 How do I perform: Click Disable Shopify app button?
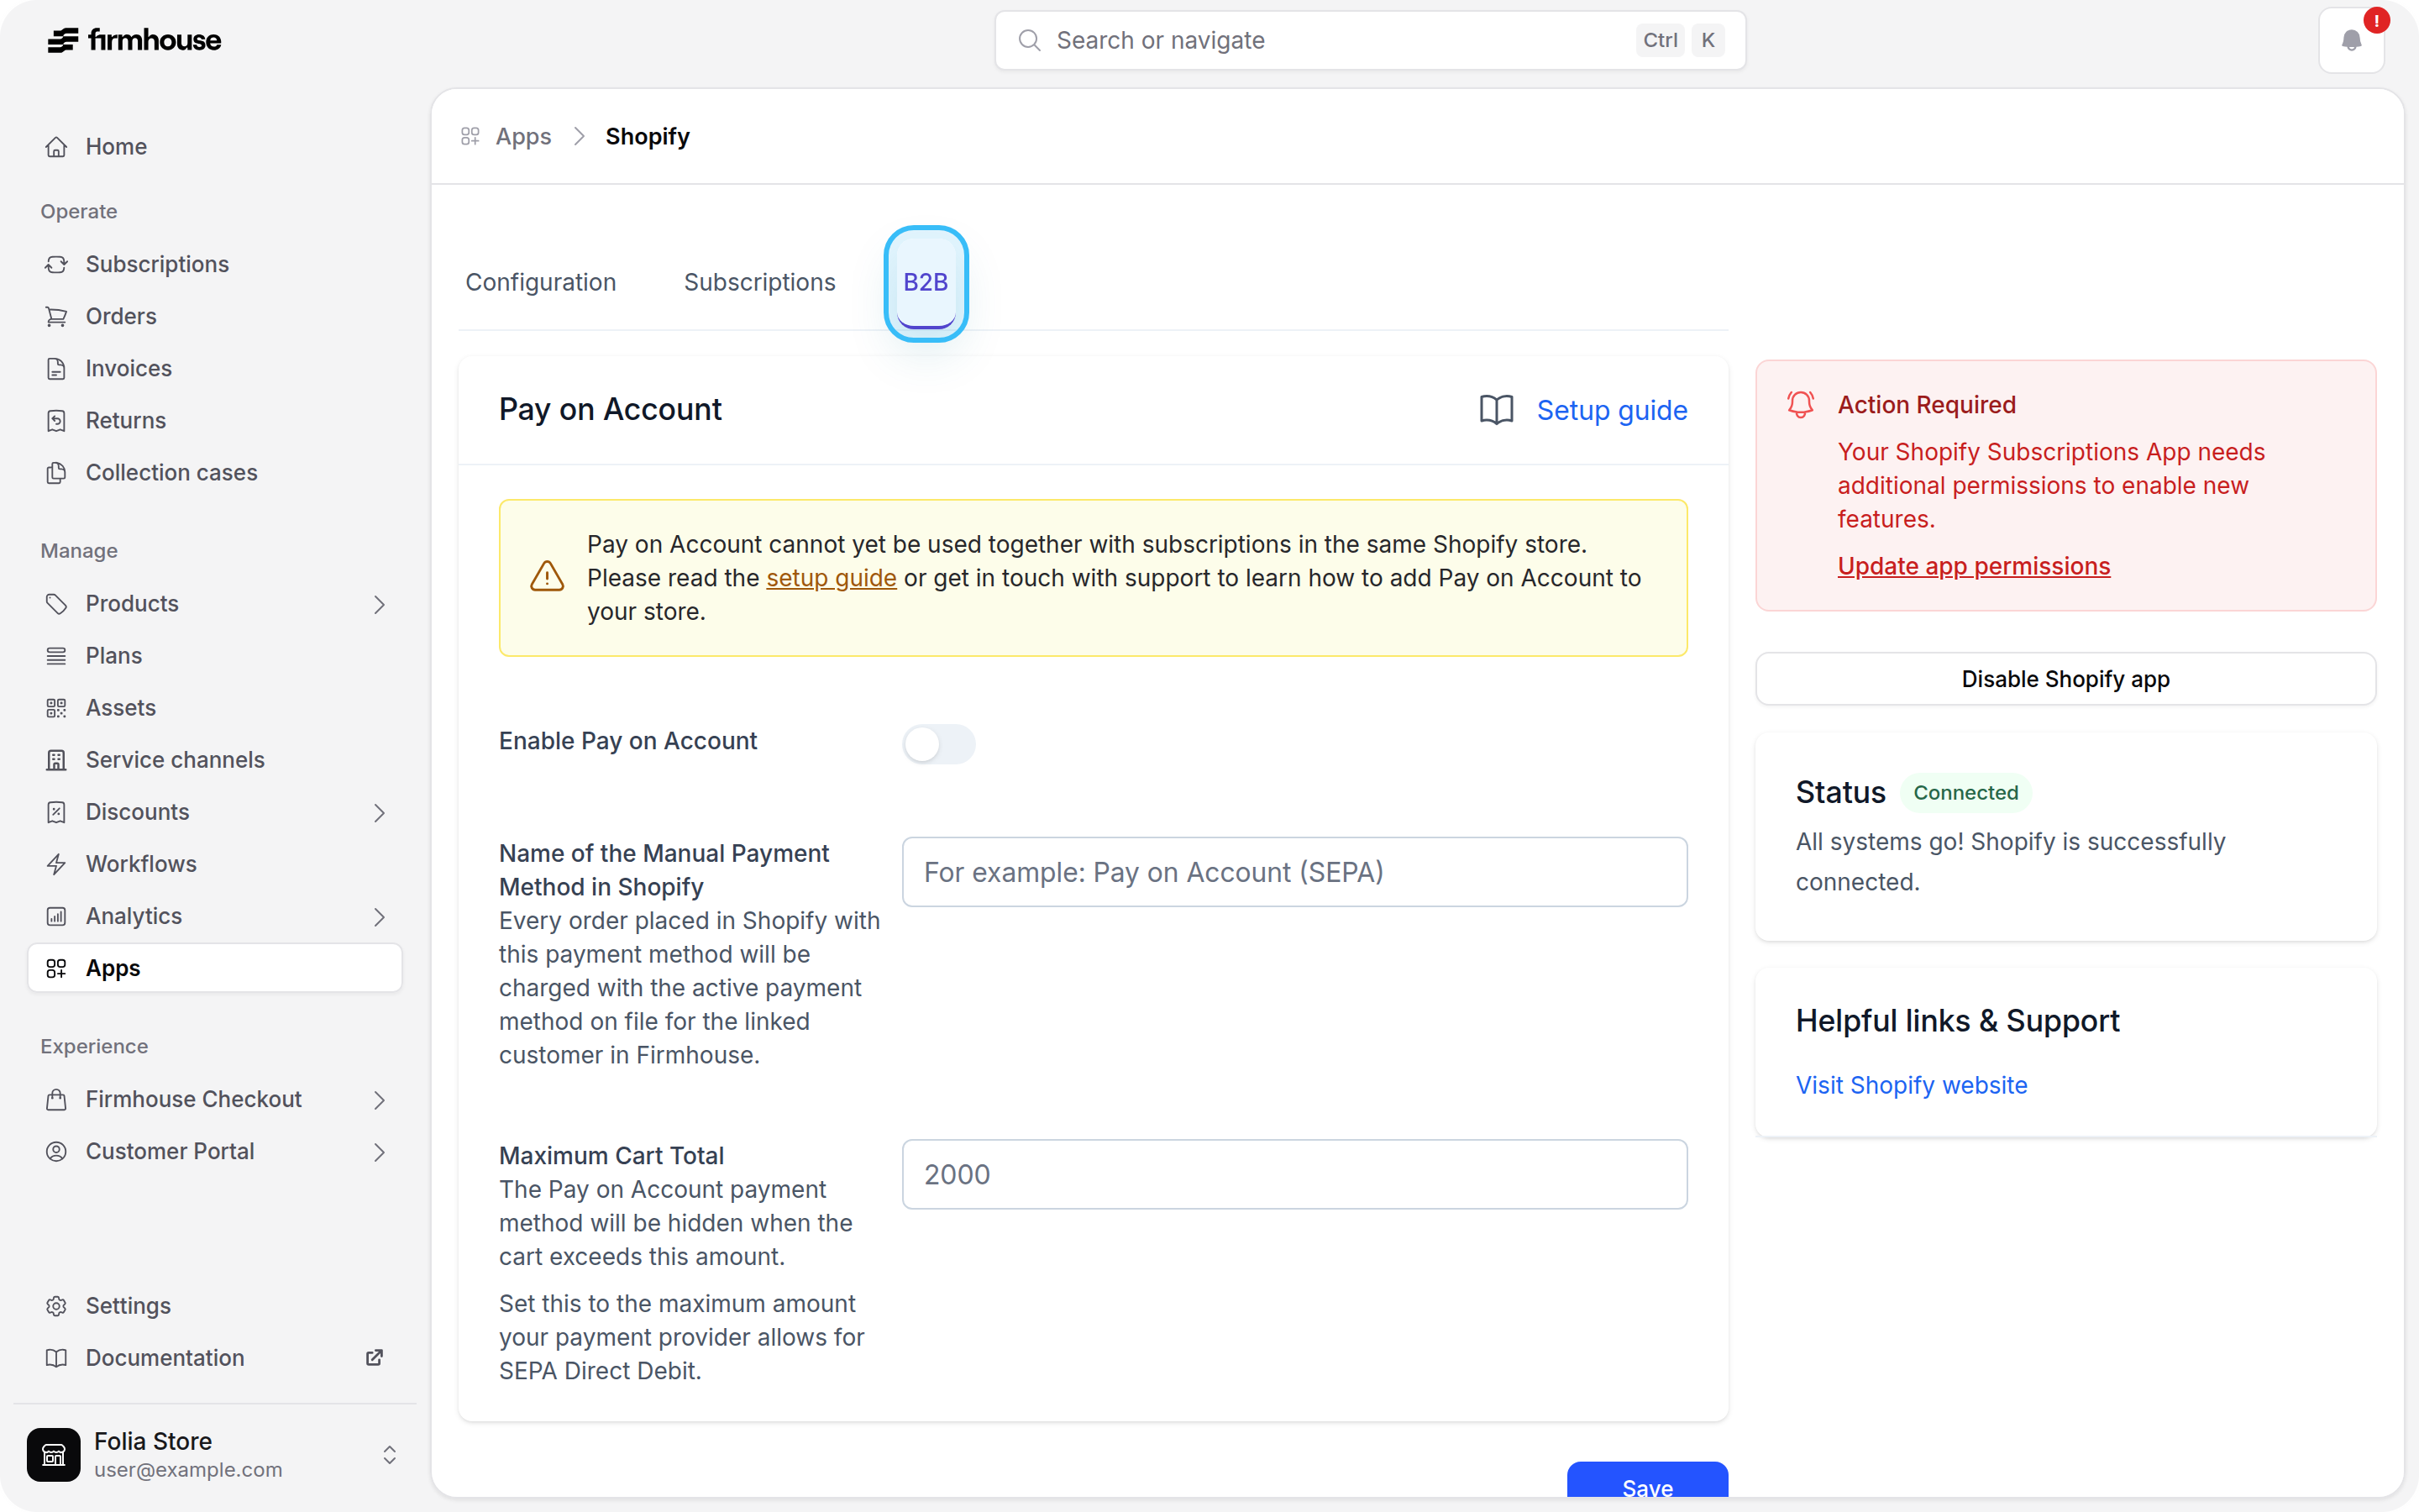click(2065, 679)
